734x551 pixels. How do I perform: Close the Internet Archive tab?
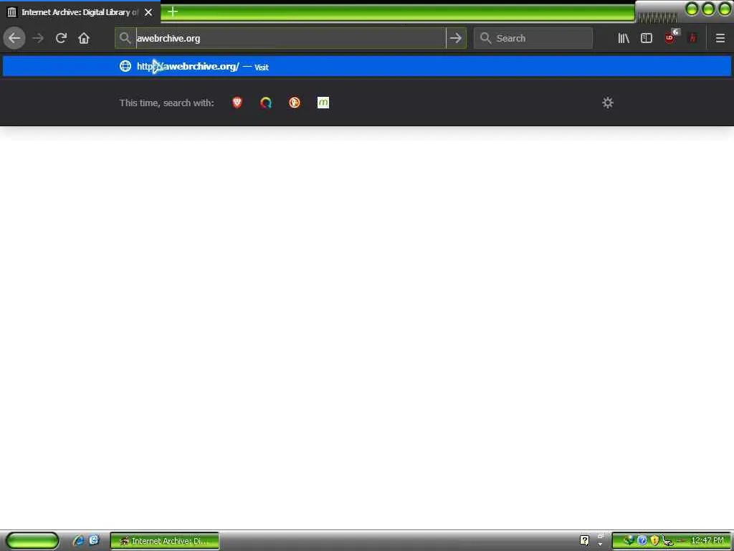click(x=148, y=12)
